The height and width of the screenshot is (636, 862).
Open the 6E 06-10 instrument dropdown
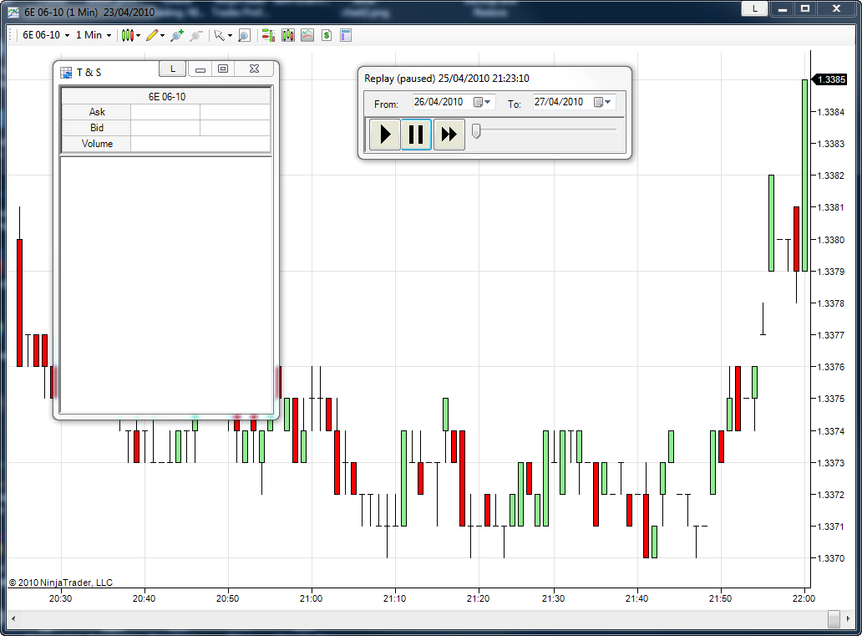coord(46,35)
